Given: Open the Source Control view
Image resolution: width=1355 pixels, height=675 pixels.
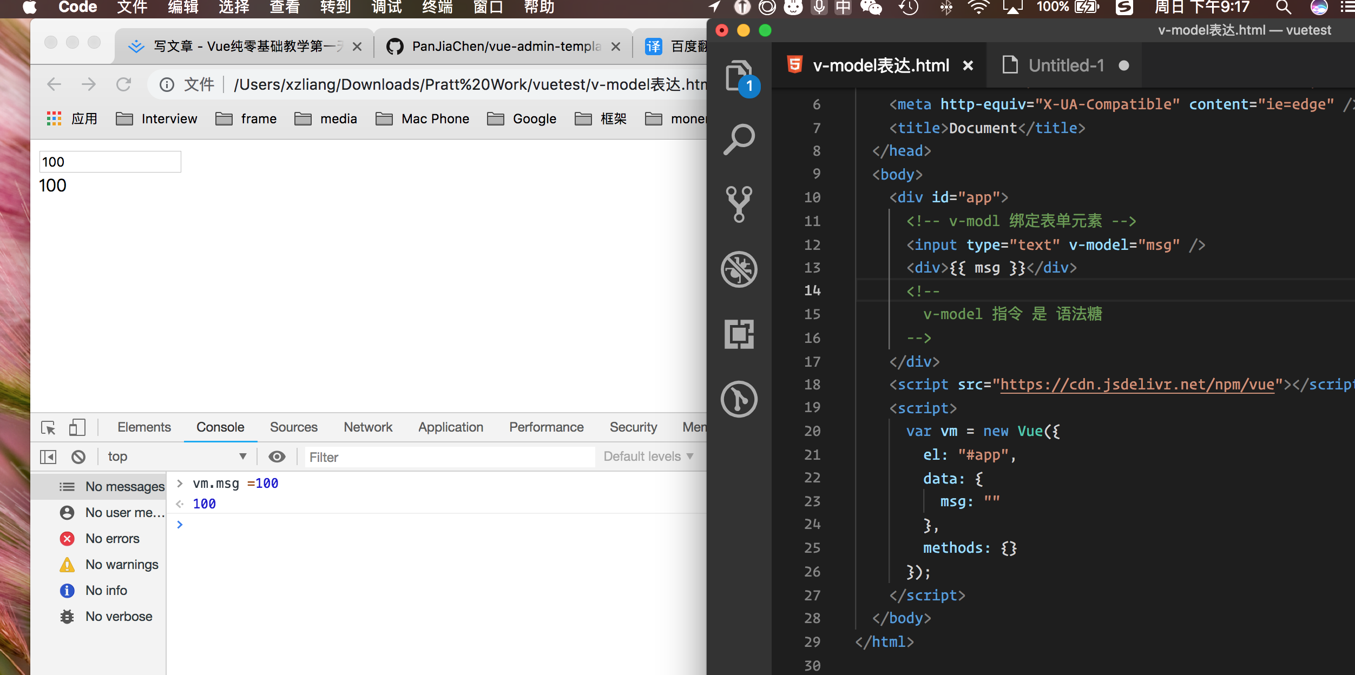Looking at the screenshot, I should click(x=739, y=204).
